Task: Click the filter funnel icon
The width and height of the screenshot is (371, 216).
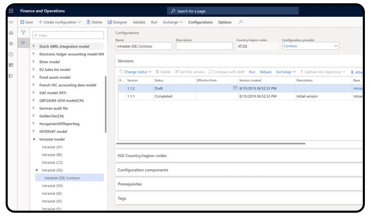Action: pos(23,33)
